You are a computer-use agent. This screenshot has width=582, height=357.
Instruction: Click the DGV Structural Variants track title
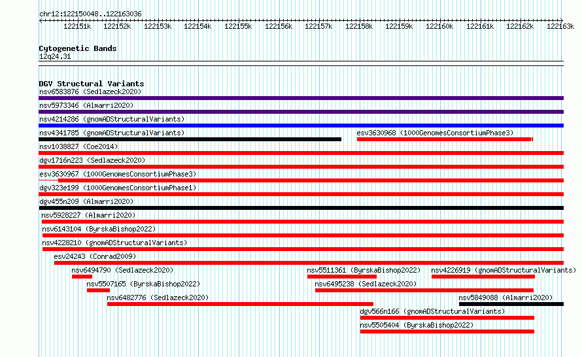[x=92, y=84]
